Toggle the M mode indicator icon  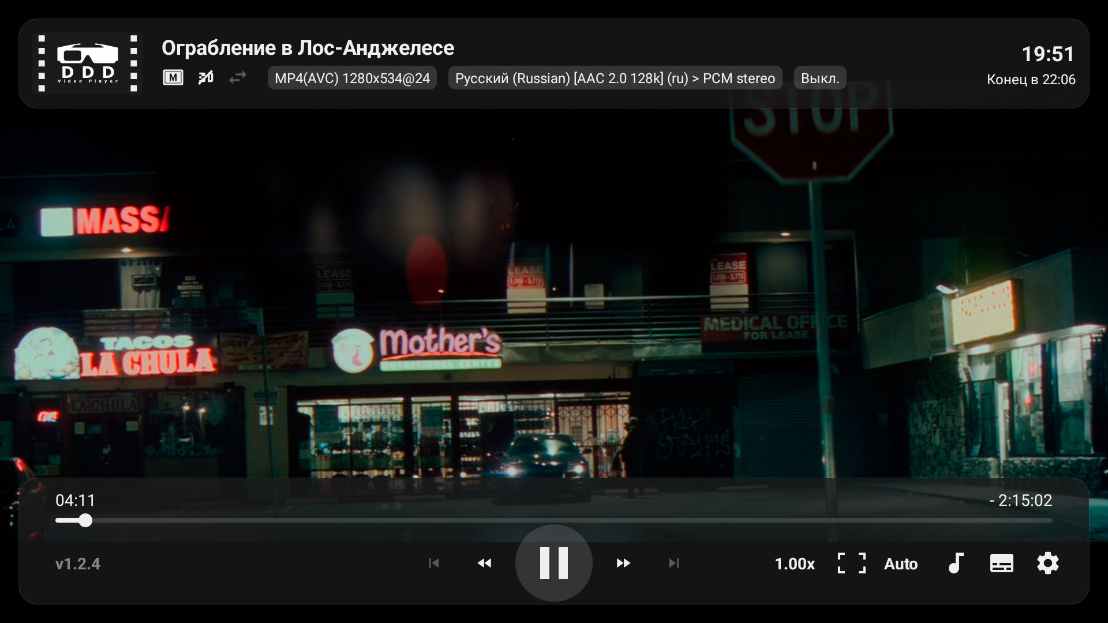coord(173,77)
